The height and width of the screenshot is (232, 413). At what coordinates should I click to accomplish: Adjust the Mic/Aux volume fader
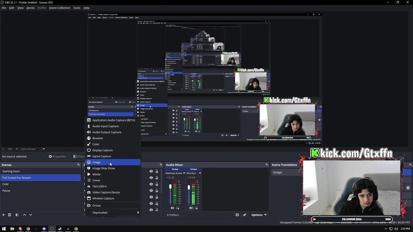pos(189,187)
